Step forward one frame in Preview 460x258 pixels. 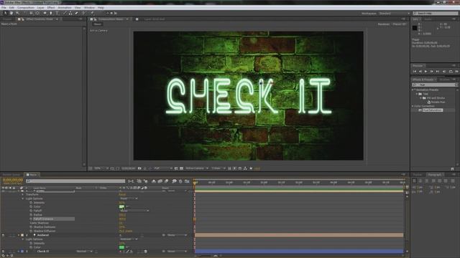432,72
